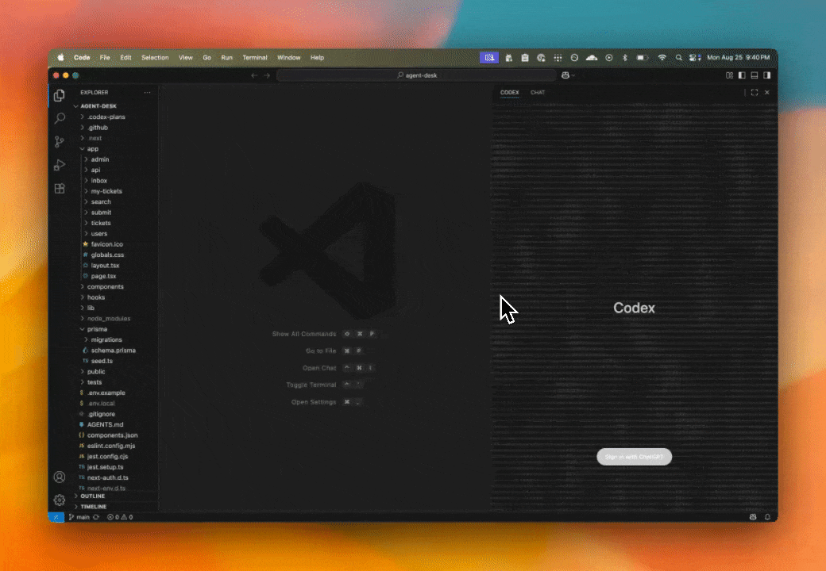The image size is (826, 571).
Task: Open the notifications bell in status bar
Action: tap(767, 517)
